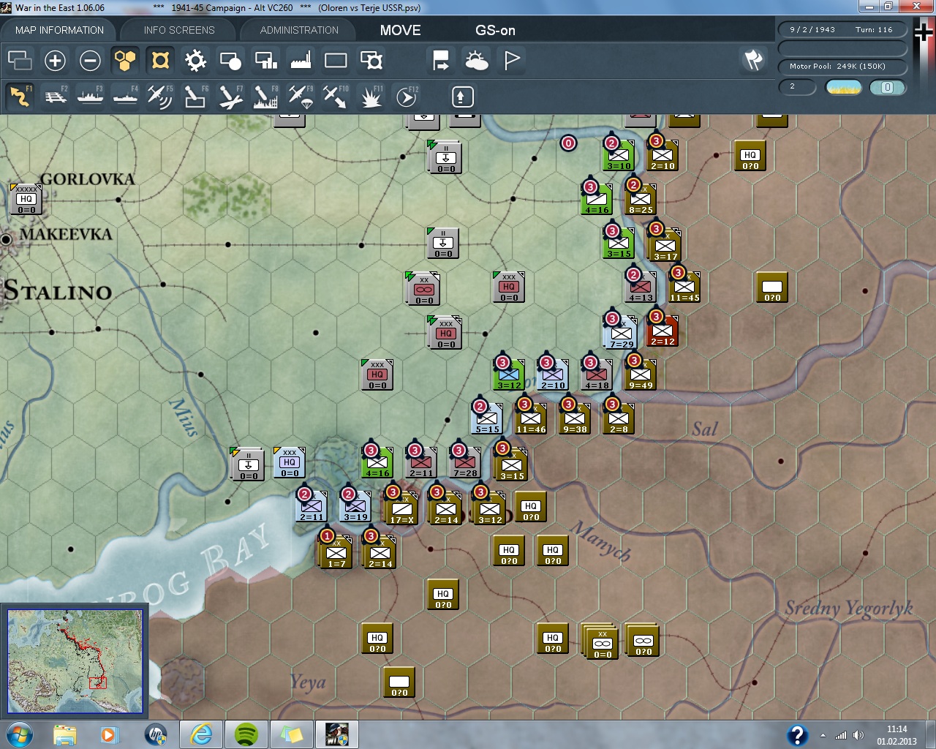The width and height of the screenshot is (936, 749).
Task: Select the F10 air transfer mode
Action: click(x=336, y=97)
